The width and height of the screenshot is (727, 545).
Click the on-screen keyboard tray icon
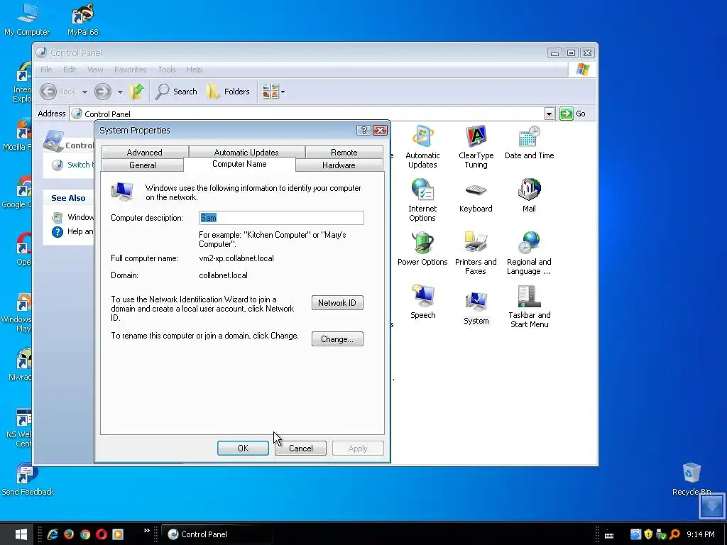tap(609, 536)
